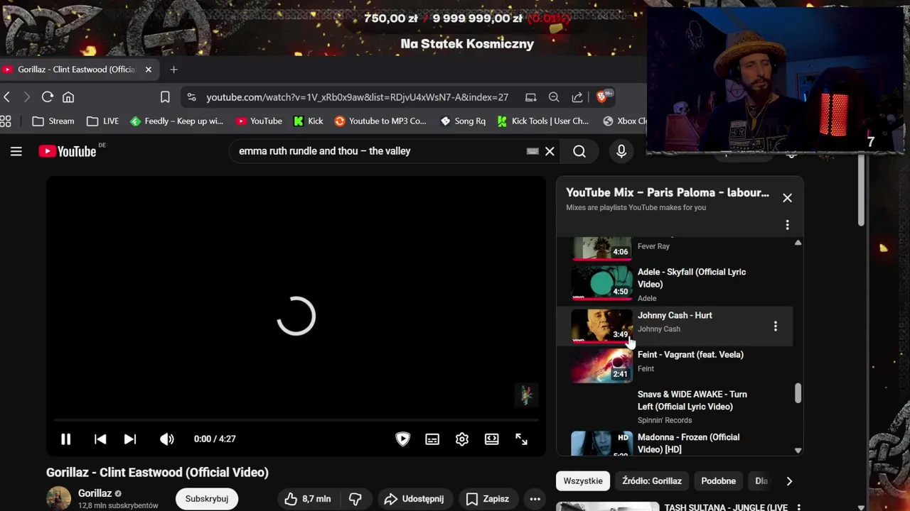Save the video with Zapisz

(x=488, y=499)
